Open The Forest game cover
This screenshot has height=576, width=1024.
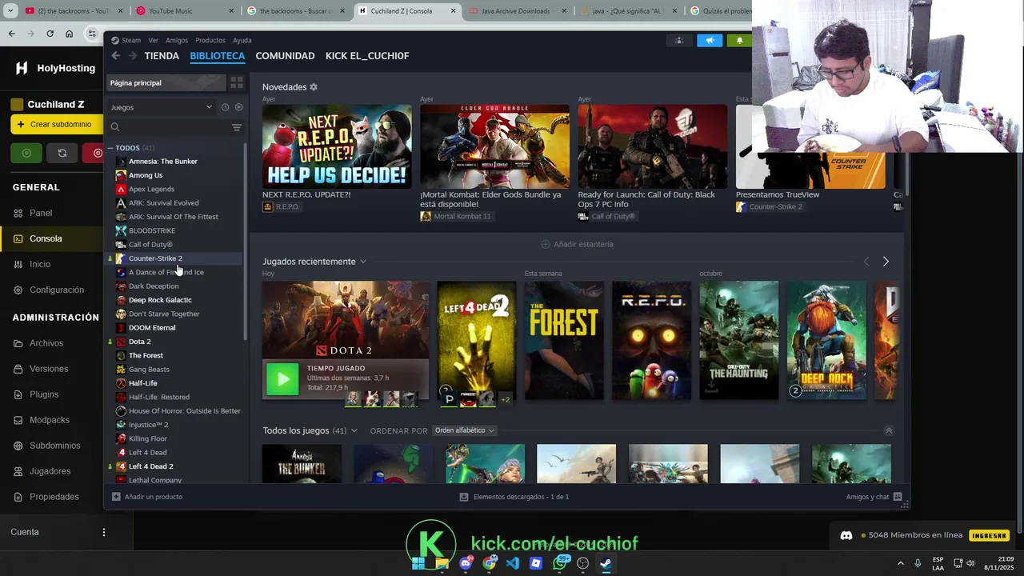564,340
